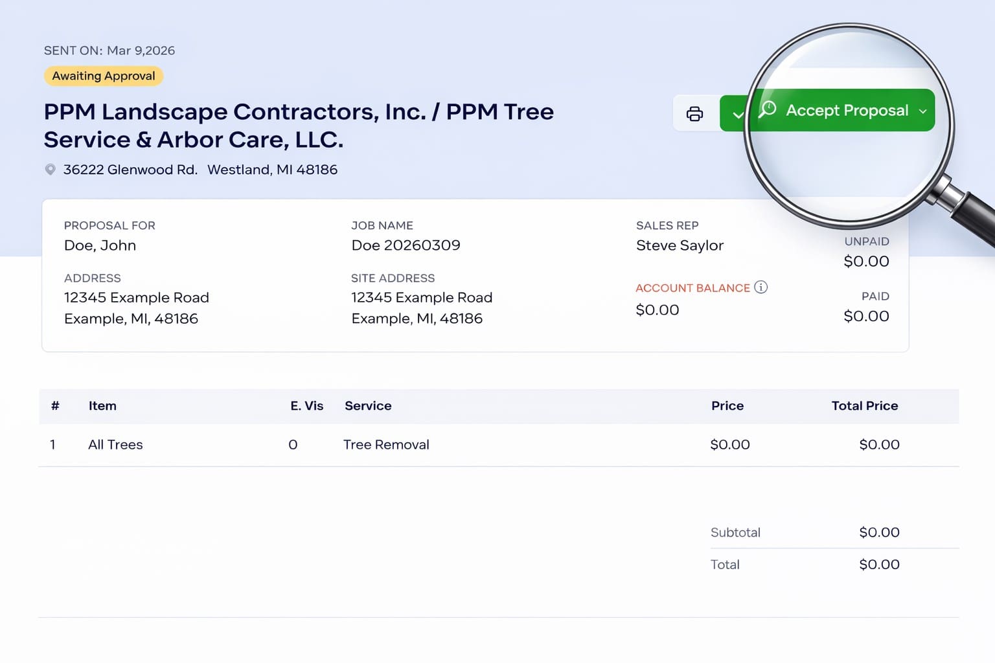Screen dimensions: 995x663
Task: Click the location pin icon next to Glenwood Rd
Action: click(x=51, y=170)
